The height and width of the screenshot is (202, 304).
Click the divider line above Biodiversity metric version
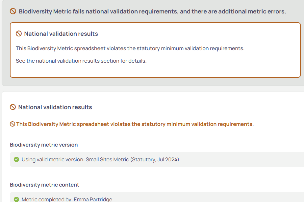pyautogui.click(x=157, y=135)
